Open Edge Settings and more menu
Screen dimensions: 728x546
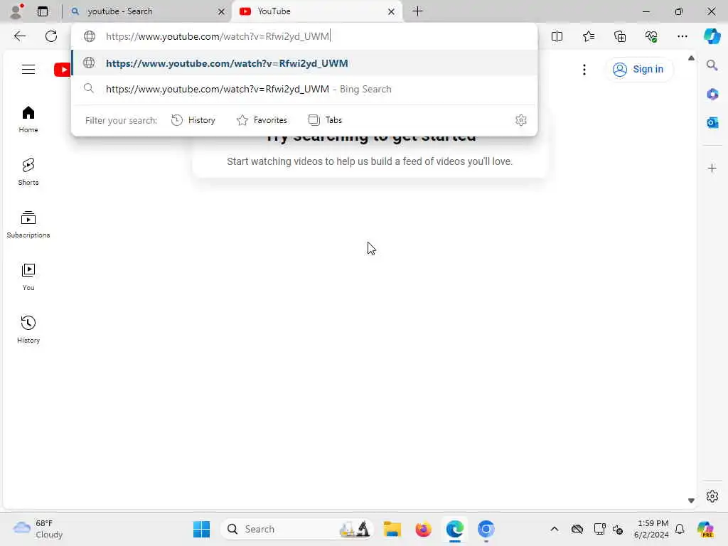tap(682, 36)
